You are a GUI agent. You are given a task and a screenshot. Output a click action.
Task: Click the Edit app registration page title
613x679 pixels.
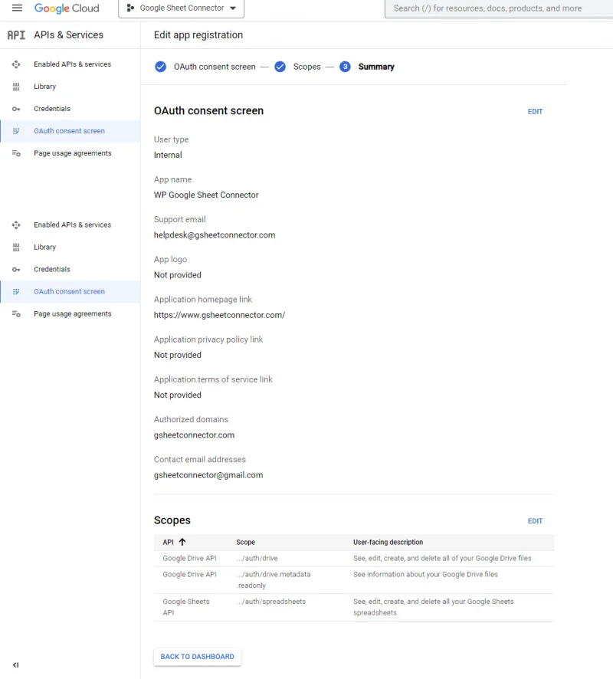coord(198,35)
